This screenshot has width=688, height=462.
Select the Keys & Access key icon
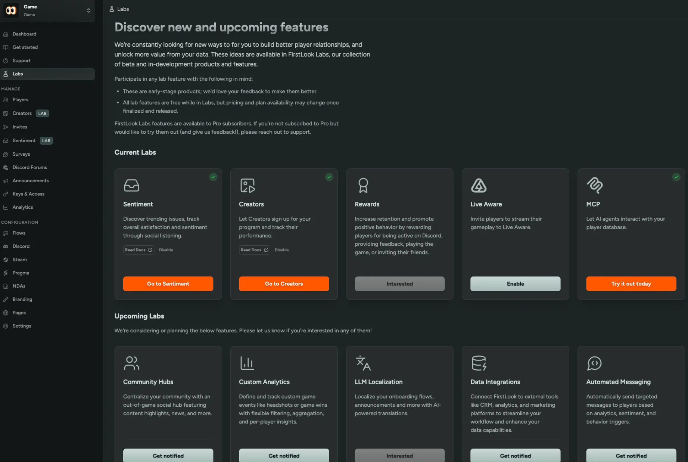[6, 194]
